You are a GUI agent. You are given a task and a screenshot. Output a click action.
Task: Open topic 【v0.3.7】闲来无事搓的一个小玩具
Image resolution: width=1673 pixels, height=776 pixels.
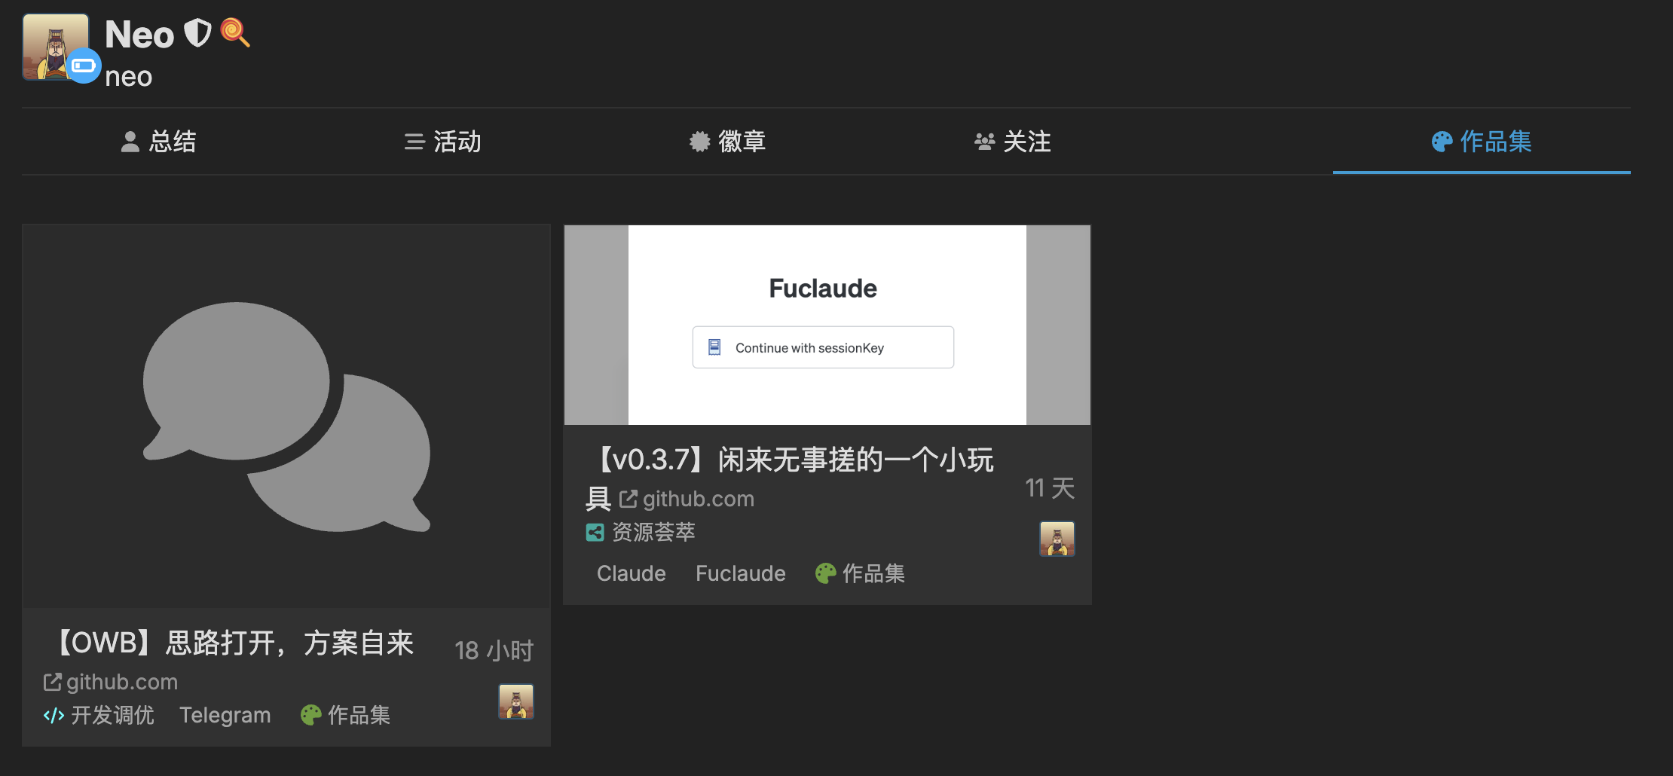tap(791, 478)
